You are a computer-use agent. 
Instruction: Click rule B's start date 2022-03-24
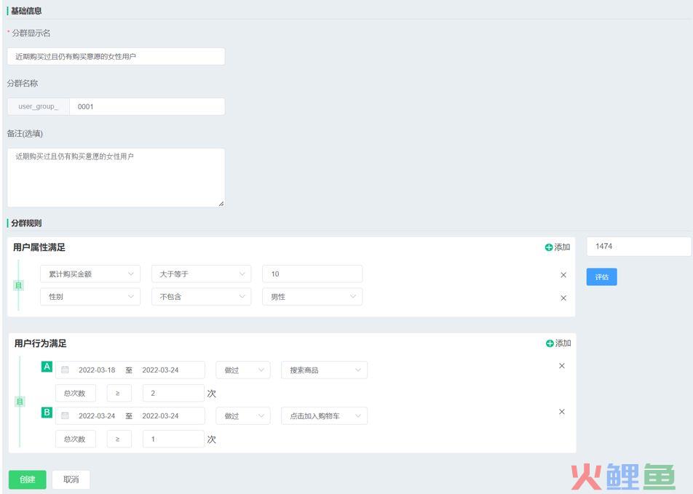[97, 416]
